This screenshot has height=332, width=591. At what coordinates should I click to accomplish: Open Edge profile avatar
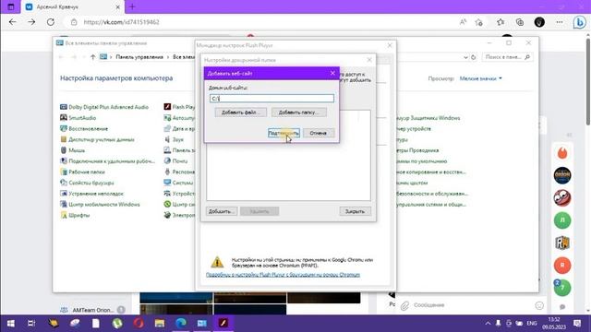pyautogui.click(x=539, y=22)
